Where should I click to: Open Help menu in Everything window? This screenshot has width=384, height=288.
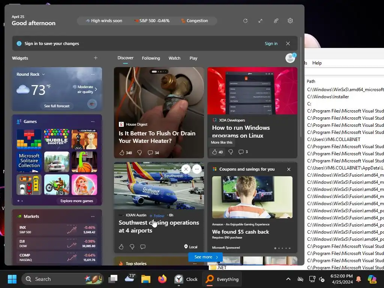point(317,63)
